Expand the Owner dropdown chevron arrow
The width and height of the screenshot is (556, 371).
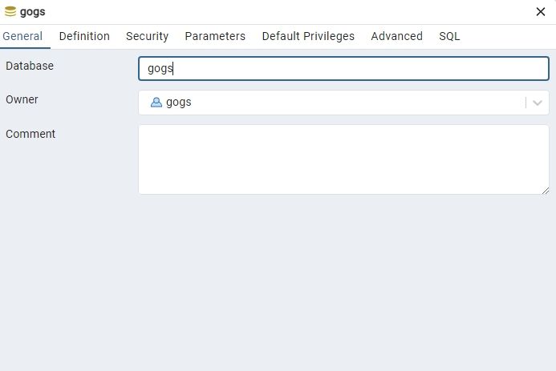538,103
